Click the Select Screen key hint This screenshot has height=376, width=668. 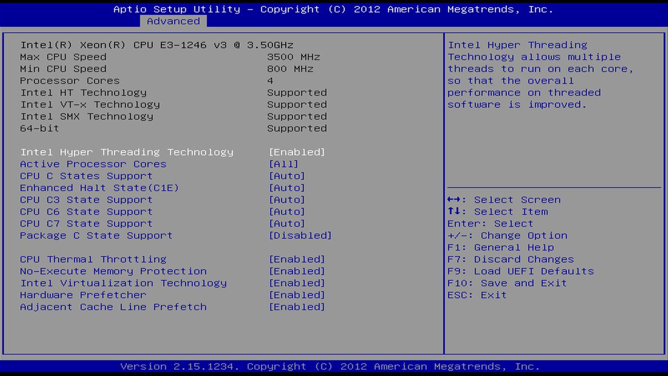[504, 200]
